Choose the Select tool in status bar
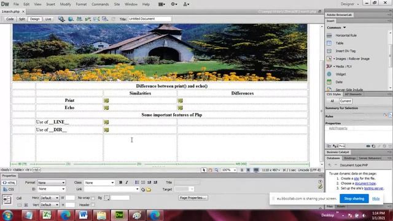The height and width of the screenshot is (221, 393). coord(204,170)
